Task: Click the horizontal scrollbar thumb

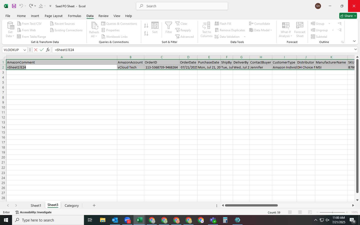Action: [251, 205]
